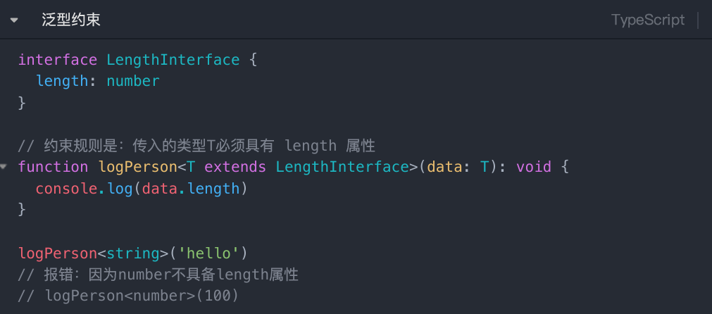Click logPerson in the function definition
The height and width of the screenshot is (314, 712).
138,167
